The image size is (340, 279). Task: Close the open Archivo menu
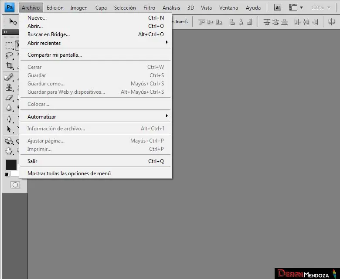click(31, 7)
